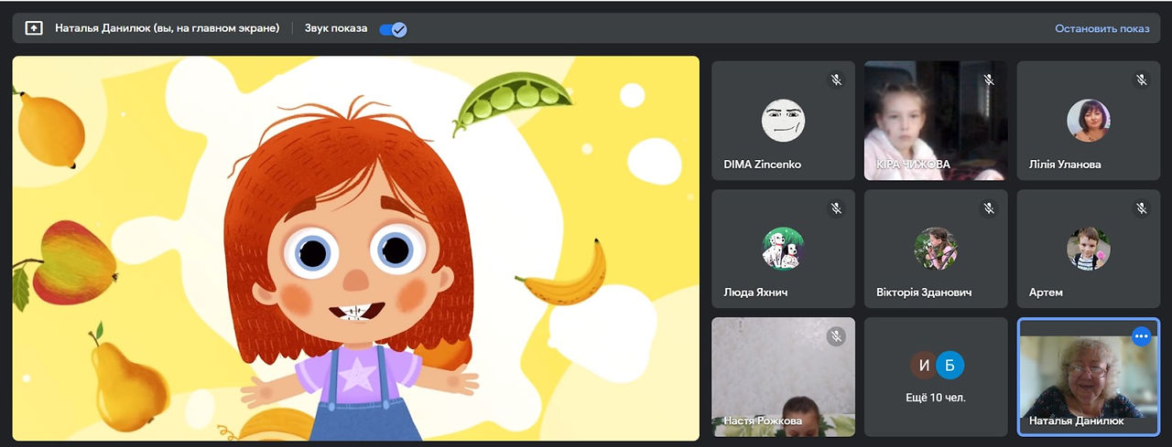This screenshot has height=447, width=1172.
Task: Expand the Ещё 10 чел. participants tile
Action: [936, 377]
